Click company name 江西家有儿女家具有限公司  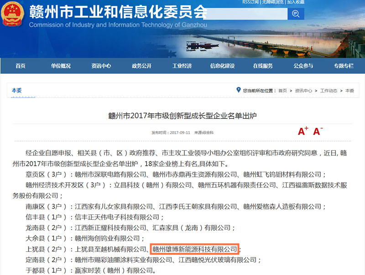click(x=114, y=207)
